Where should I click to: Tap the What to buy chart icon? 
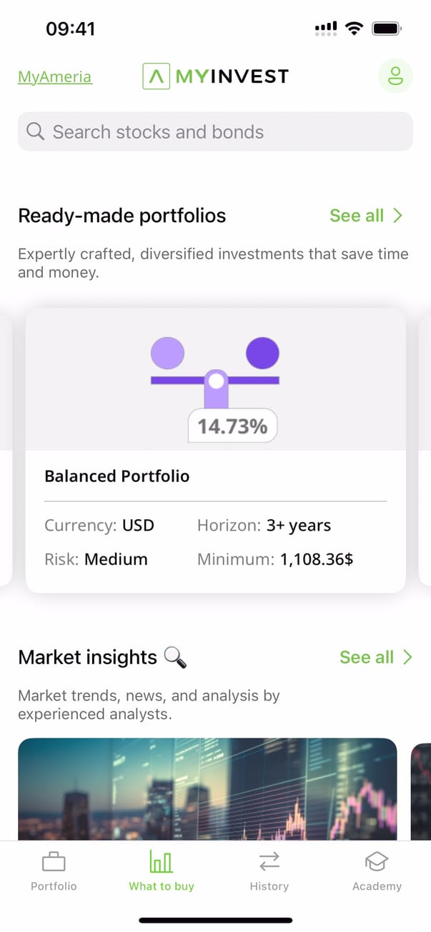tap(161, 862)
